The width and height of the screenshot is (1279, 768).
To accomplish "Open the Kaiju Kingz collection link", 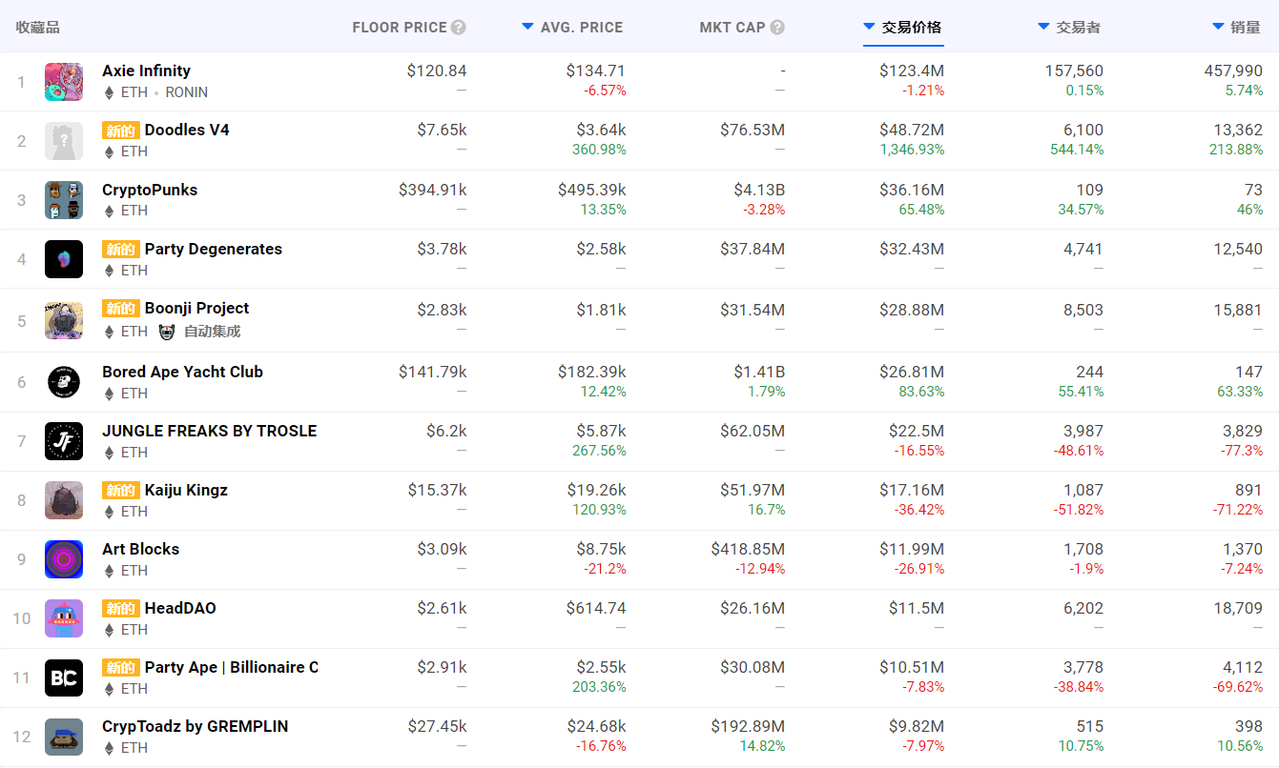I will (187, 490).
